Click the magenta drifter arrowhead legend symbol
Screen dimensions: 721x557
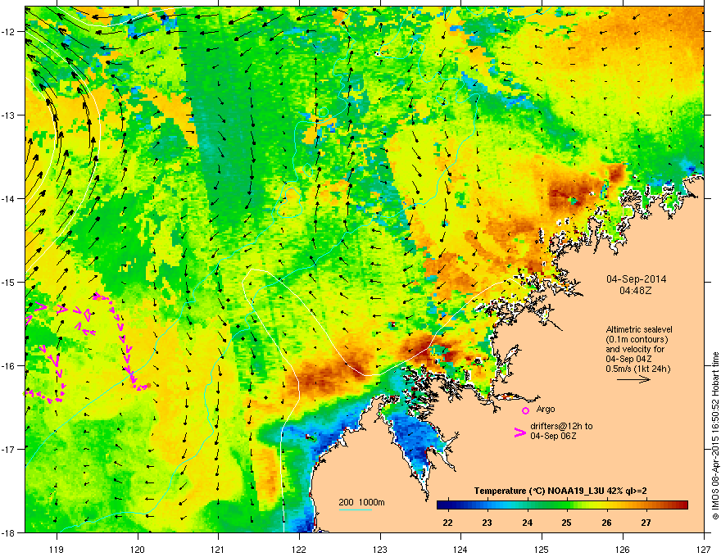pyautogui.click(x=520, y=432)
